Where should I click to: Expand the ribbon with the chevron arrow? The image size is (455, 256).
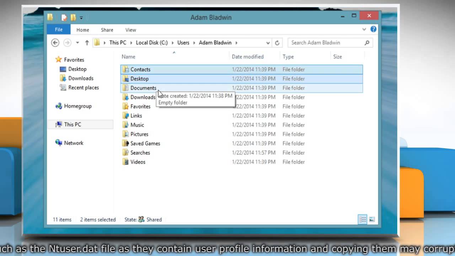364,30
